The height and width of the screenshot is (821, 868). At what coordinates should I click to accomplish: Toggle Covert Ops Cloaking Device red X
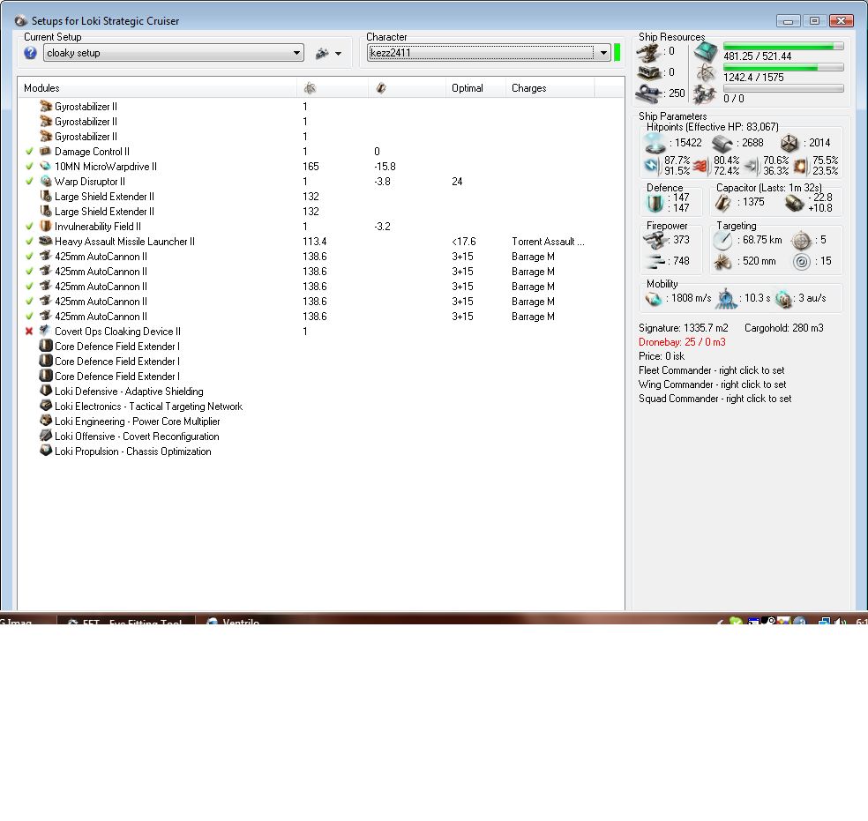click(x=29, y=332)
